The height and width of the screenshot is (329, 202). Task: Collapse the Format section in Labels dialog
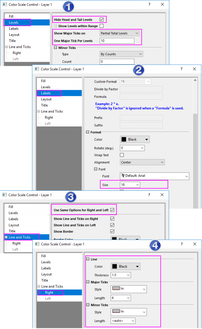point(87,132)
